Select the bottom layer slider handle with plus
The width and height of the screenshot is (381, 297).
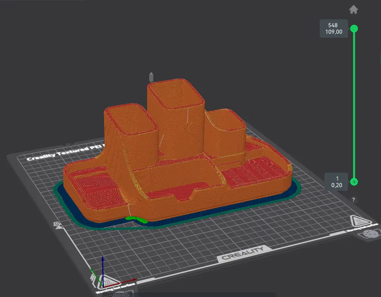[354, 182]
